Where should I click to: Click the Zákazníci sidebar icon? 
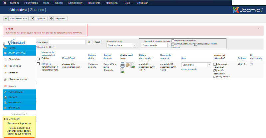pos(5,72)
